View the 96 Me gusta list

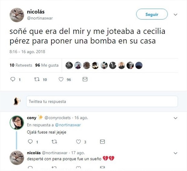point(47,65)
